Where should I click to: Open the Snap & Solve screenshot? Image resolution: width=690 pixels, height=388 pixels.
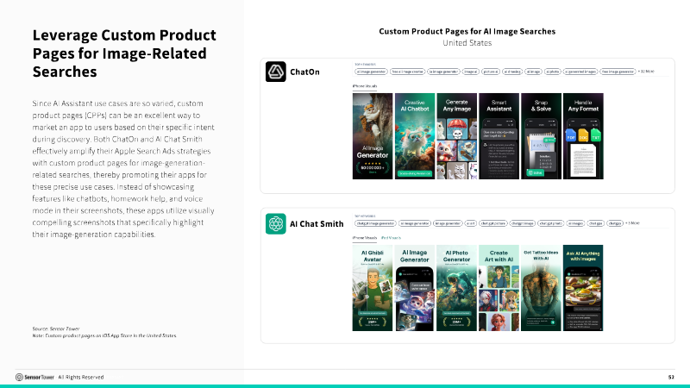pos(542,136)
